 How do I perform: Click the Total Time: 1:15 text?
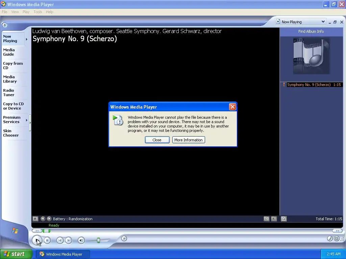click(x=328, y=219)
